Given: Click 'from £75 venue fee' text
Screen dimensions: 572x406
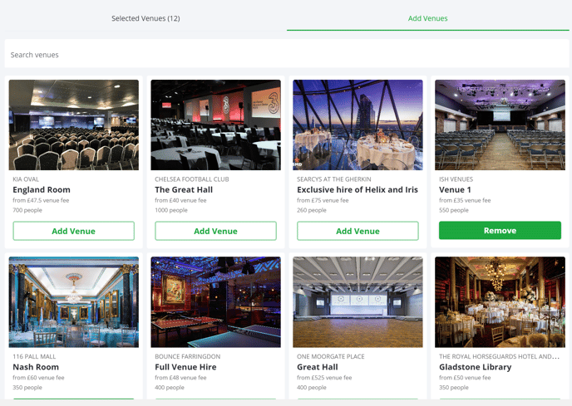Looking at the screenshot, I should tap(323, 200).
